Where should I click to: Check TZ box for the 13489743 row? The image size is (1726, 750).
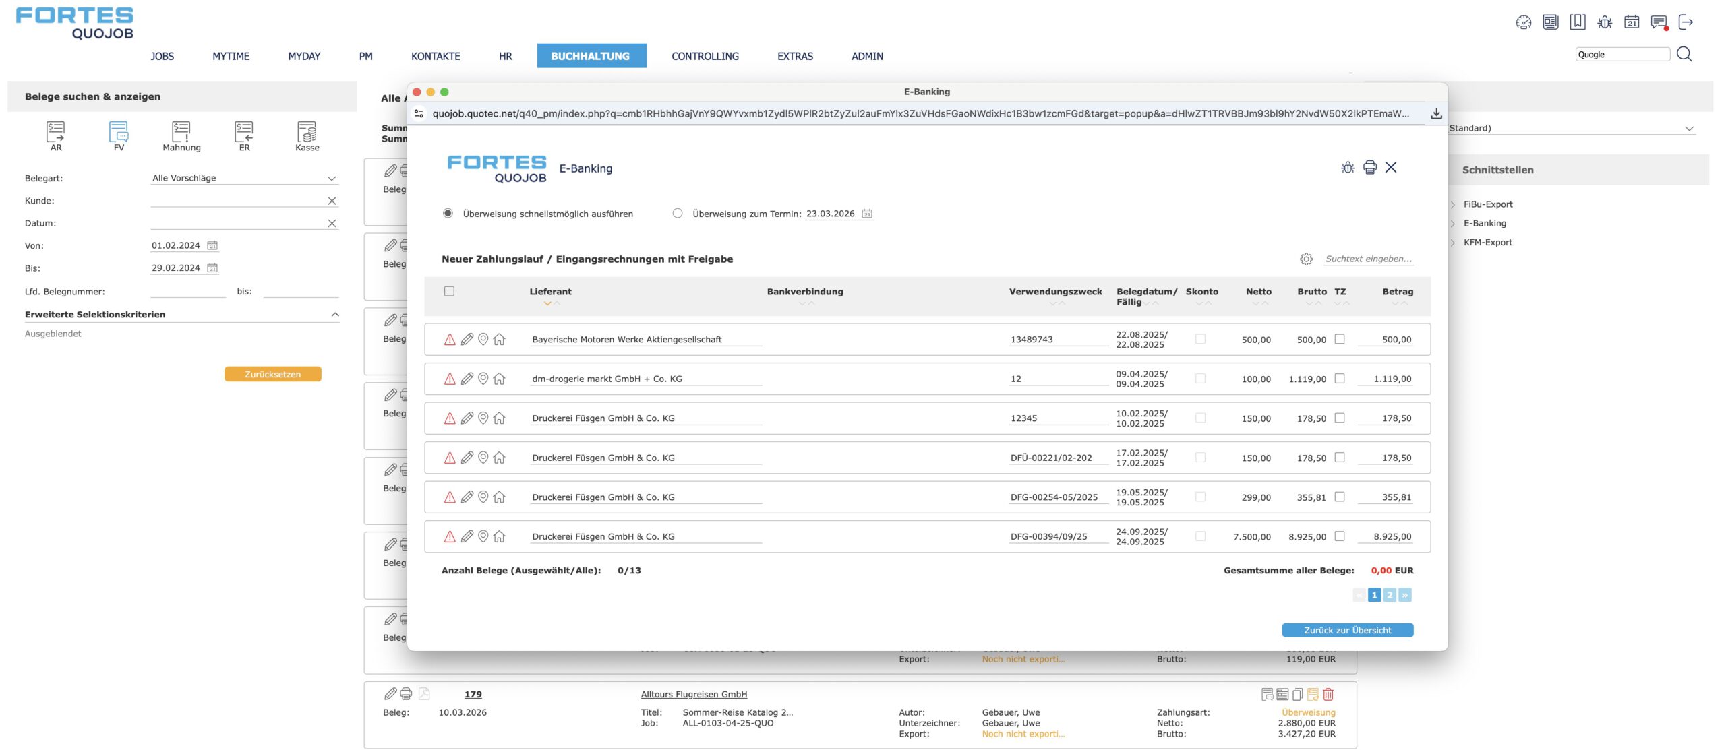(1340, 339)
